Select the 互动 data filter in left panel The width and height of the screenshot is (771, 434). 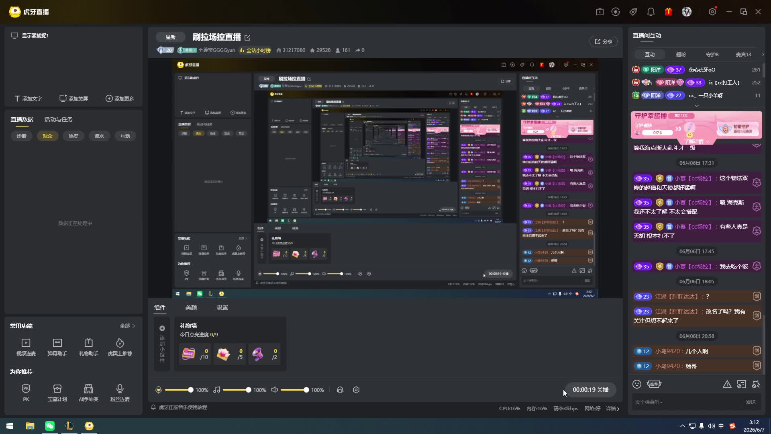tap(125, 136)
